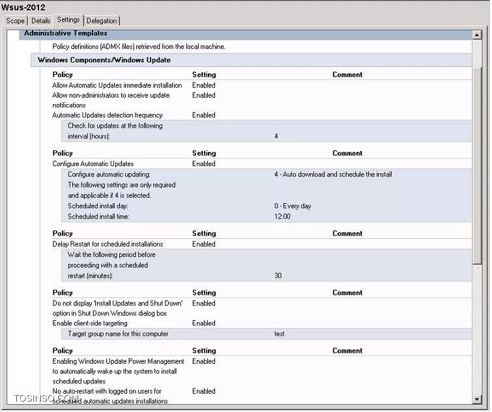This screenshot has height=412, width=492.
Task: Click the restart delay value 30
Action: click(278, 276)
